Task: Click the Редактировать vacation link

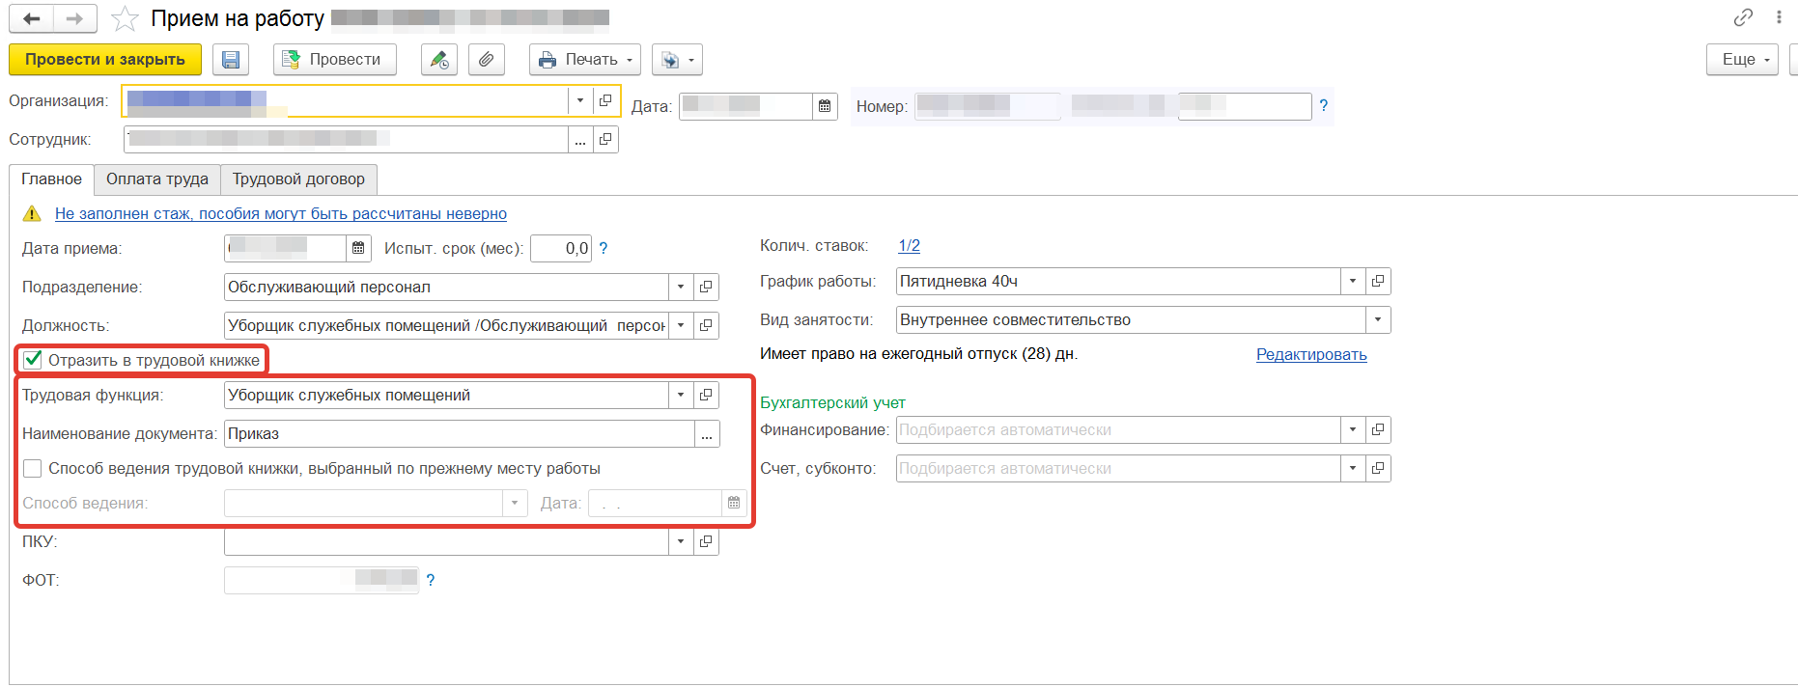Action: [1310, 354]
